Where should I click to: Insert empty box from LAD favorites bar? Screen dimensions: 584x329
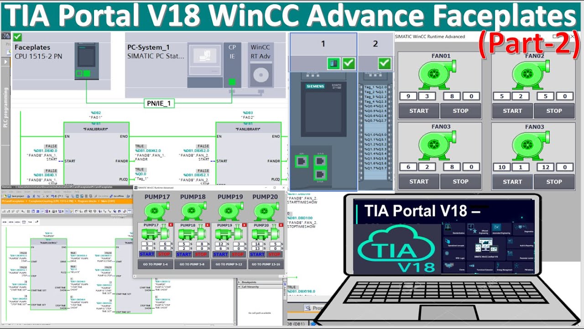pyautogui.click(x=24, y=222)
